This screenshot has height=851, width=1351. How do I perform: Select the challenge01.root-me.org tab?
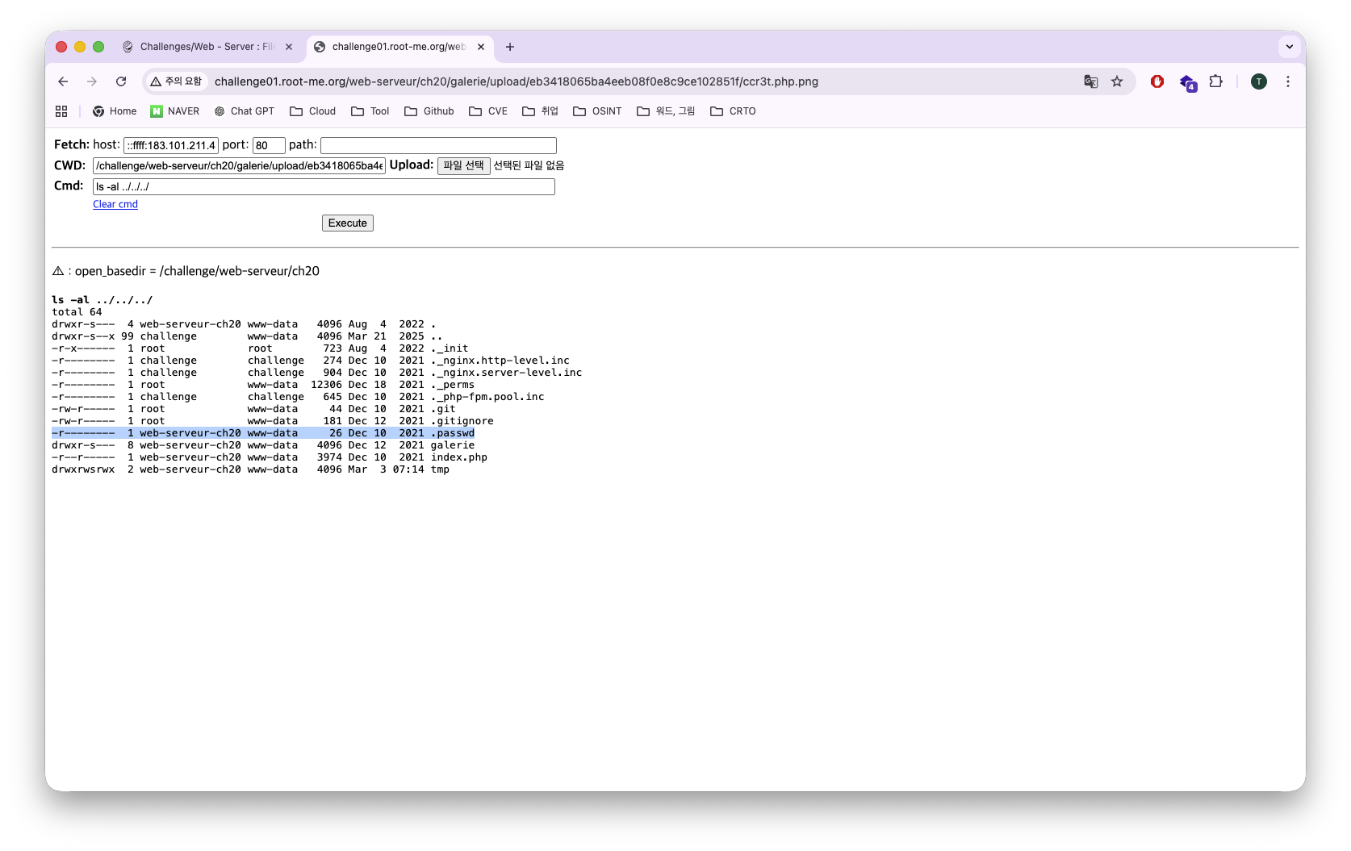click(x=399, y=47)
